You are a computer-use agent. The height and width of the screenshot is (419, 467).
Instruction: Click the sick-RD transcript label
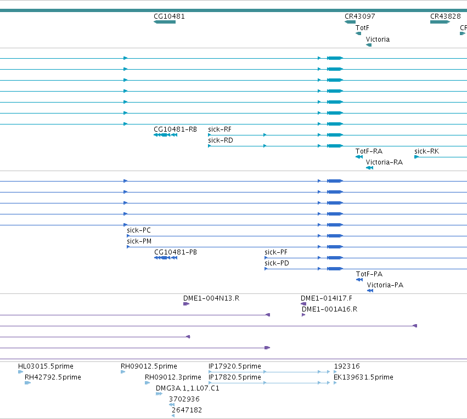pos(221,140)
